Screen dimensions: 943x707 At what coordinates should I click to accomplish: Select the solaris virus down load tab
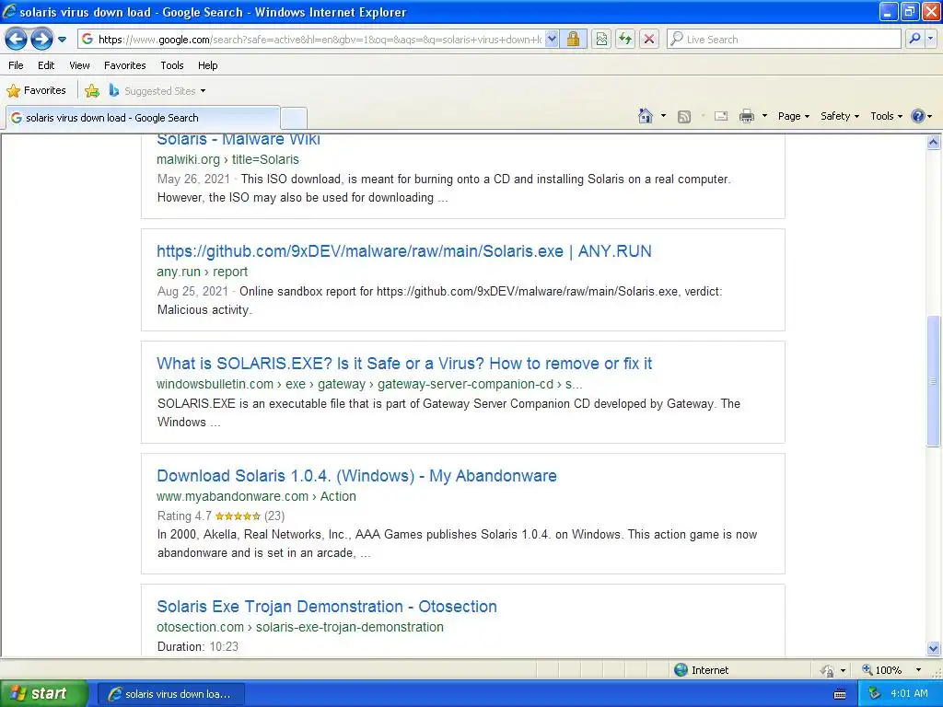coord(143,118)
